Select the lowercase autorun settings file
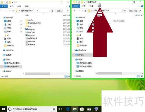The image size is (145, 112). [x=30, y=32]
